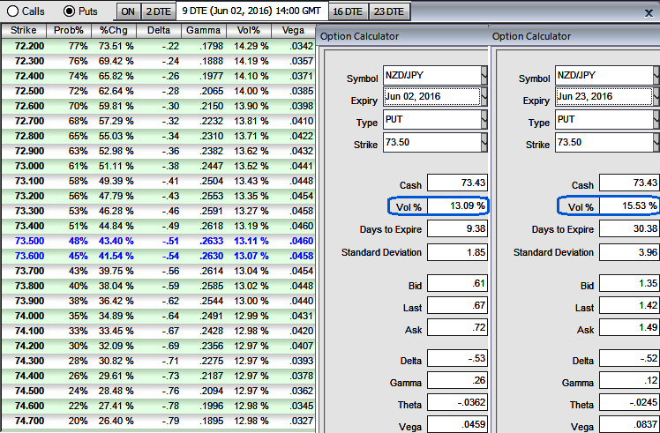Open Expiry dropdown showing Jun 23, 2016
The image size is (660, 433).
pos(656,97)
